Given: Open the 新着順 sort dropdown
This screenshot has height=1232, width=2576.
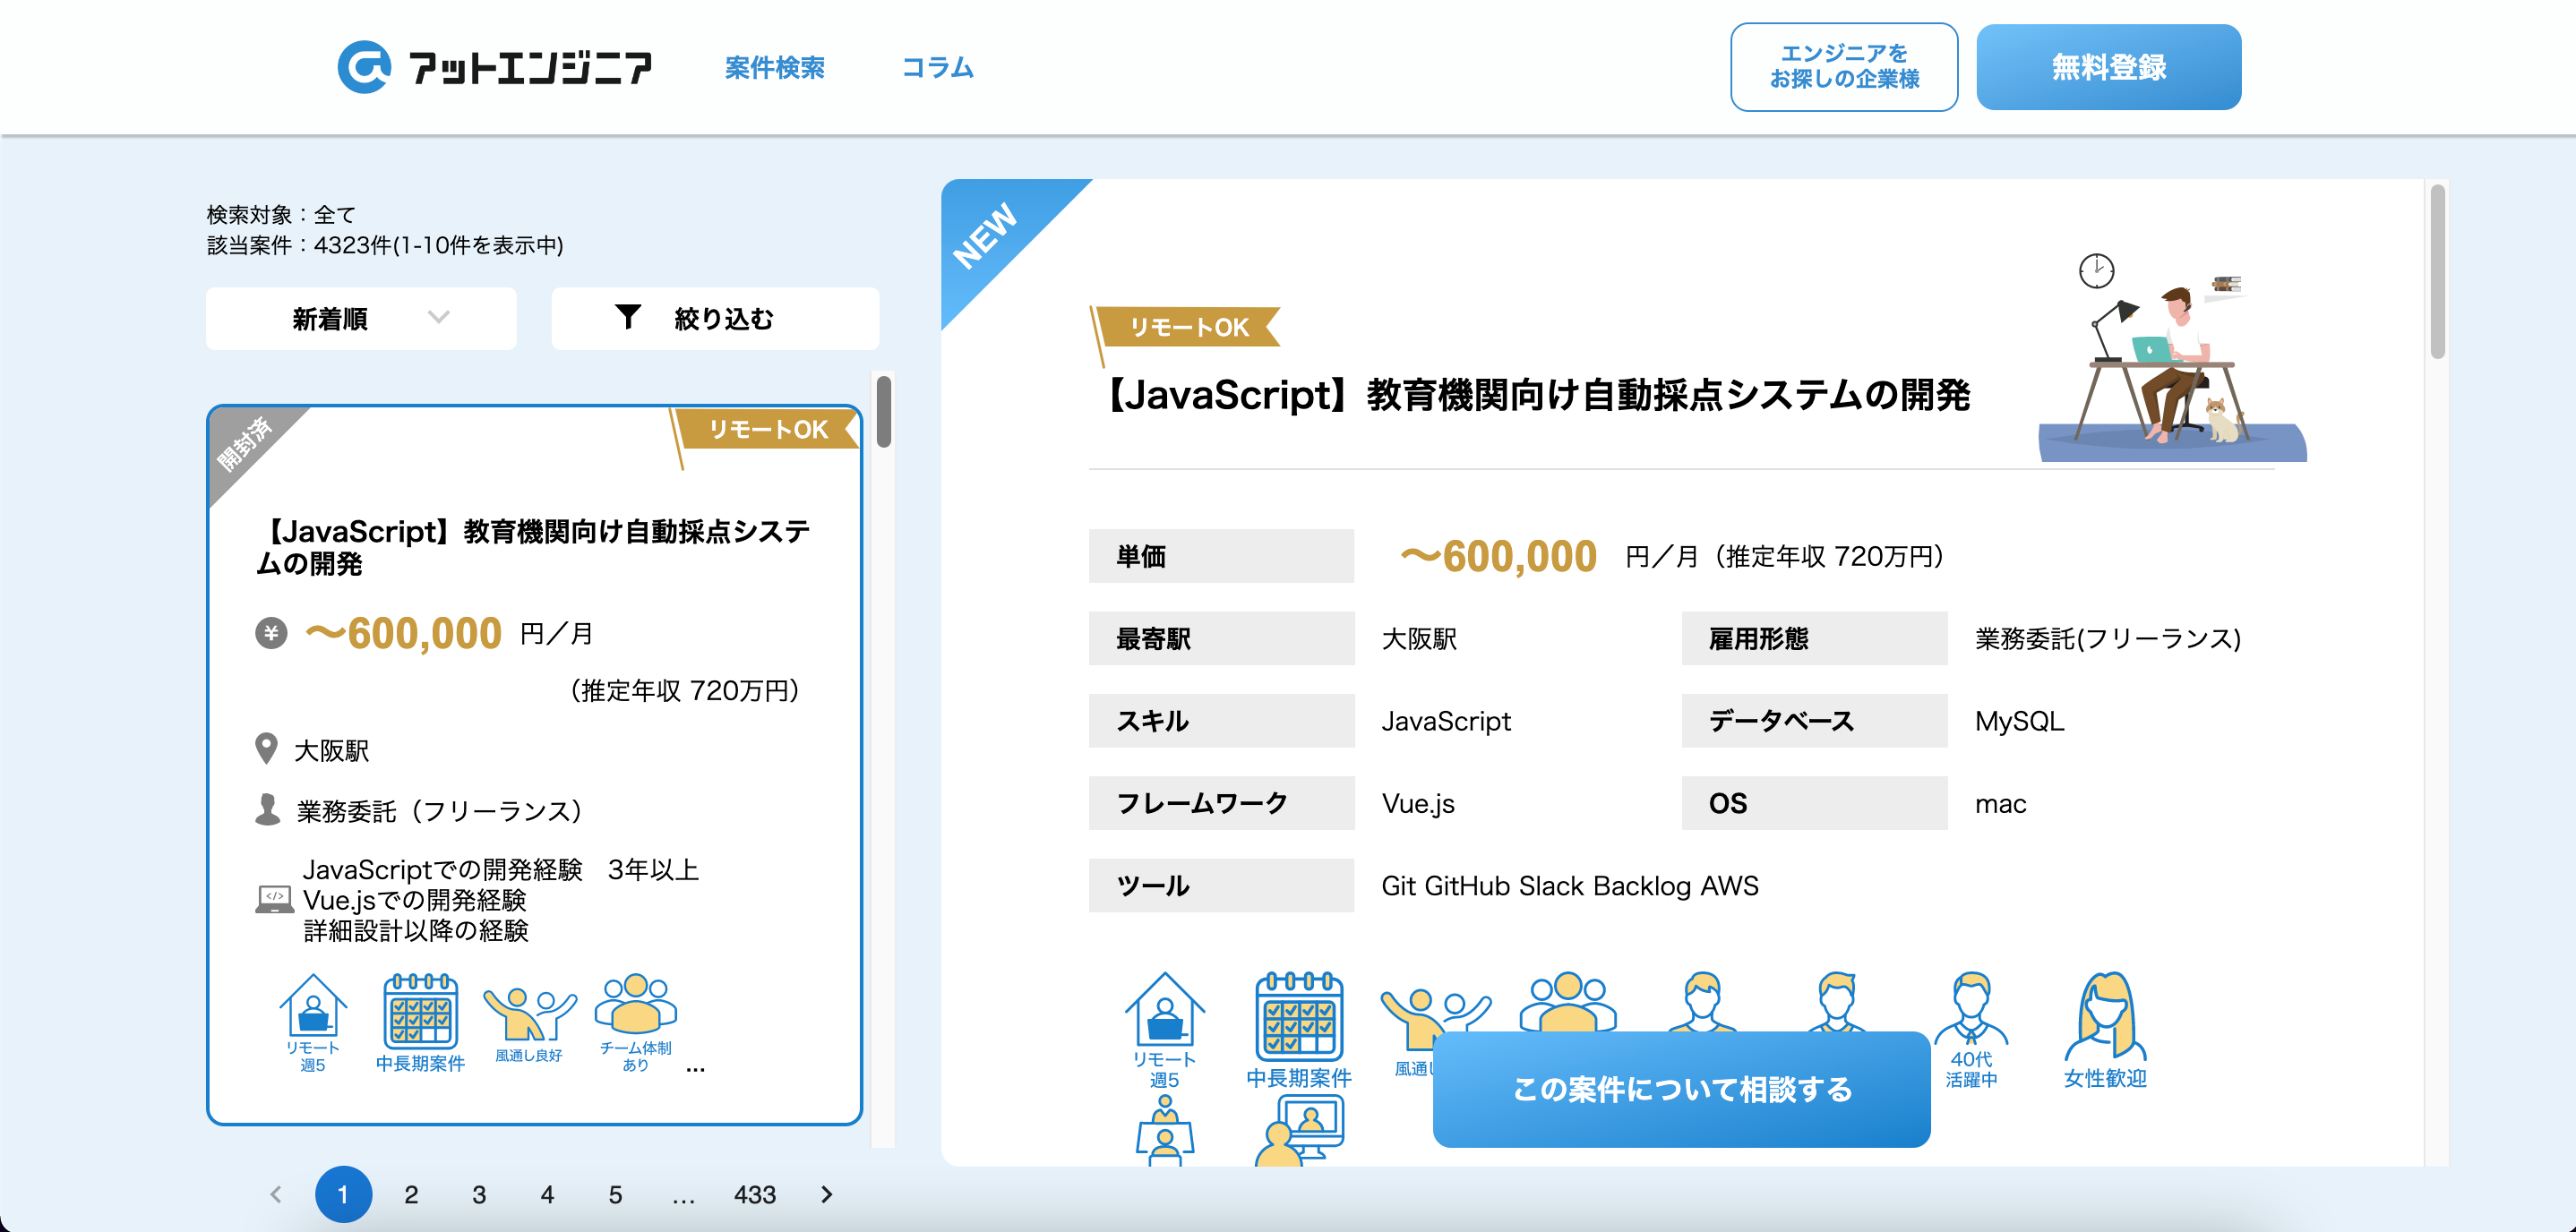Looking at the screenshot, I should [361, 319].
